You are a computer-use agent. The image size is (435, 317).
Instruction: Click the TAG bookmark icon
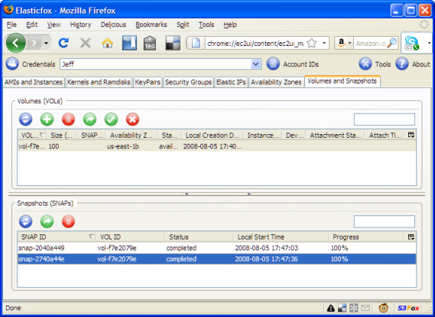click(150, 43)
